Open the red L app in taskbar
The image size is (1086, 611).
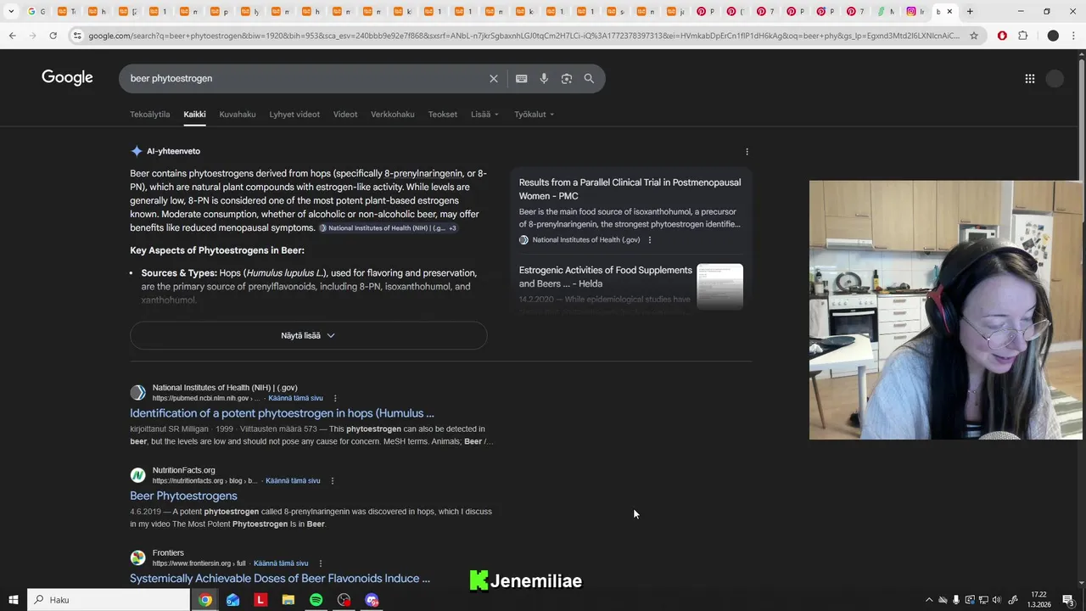260,600
